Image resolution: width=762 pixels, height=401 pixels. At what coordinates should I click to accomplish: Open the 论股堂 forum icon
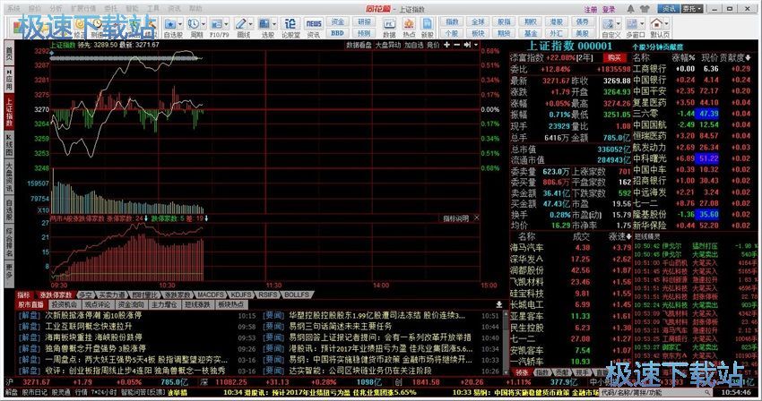(290, 24)
